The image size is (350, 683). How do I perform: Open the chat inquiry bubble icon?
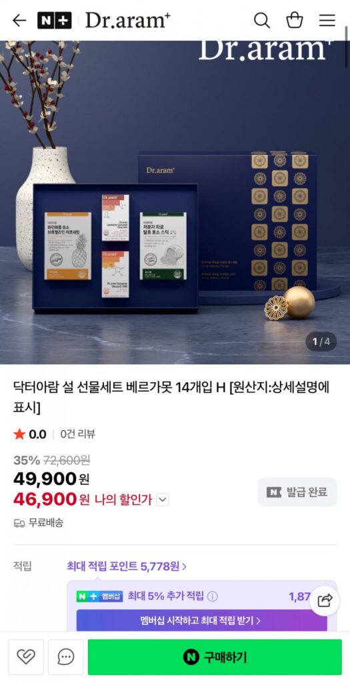pos(66,657)
